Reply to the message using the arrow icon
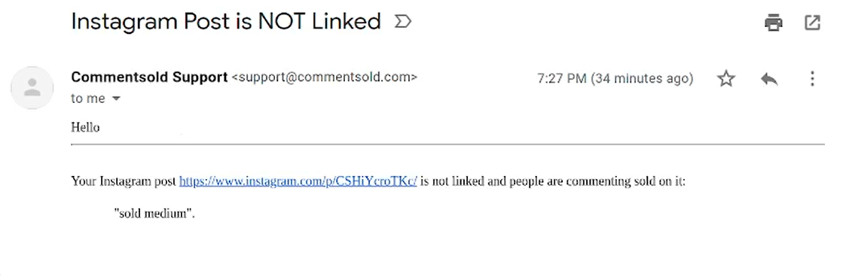Viewport: 846px width, 276px height. point(769,79)
